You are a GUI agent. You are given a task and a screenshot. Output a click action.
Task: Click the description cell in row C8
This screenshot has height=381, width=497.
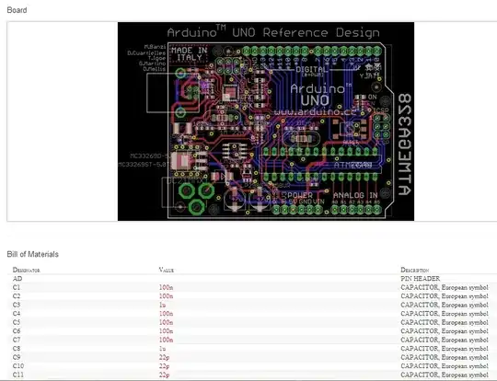pyautogui.click(x=445, y=349)
